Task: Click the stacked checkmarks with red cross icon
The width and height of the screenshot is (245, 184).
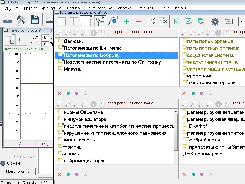Action: [201, 21]
